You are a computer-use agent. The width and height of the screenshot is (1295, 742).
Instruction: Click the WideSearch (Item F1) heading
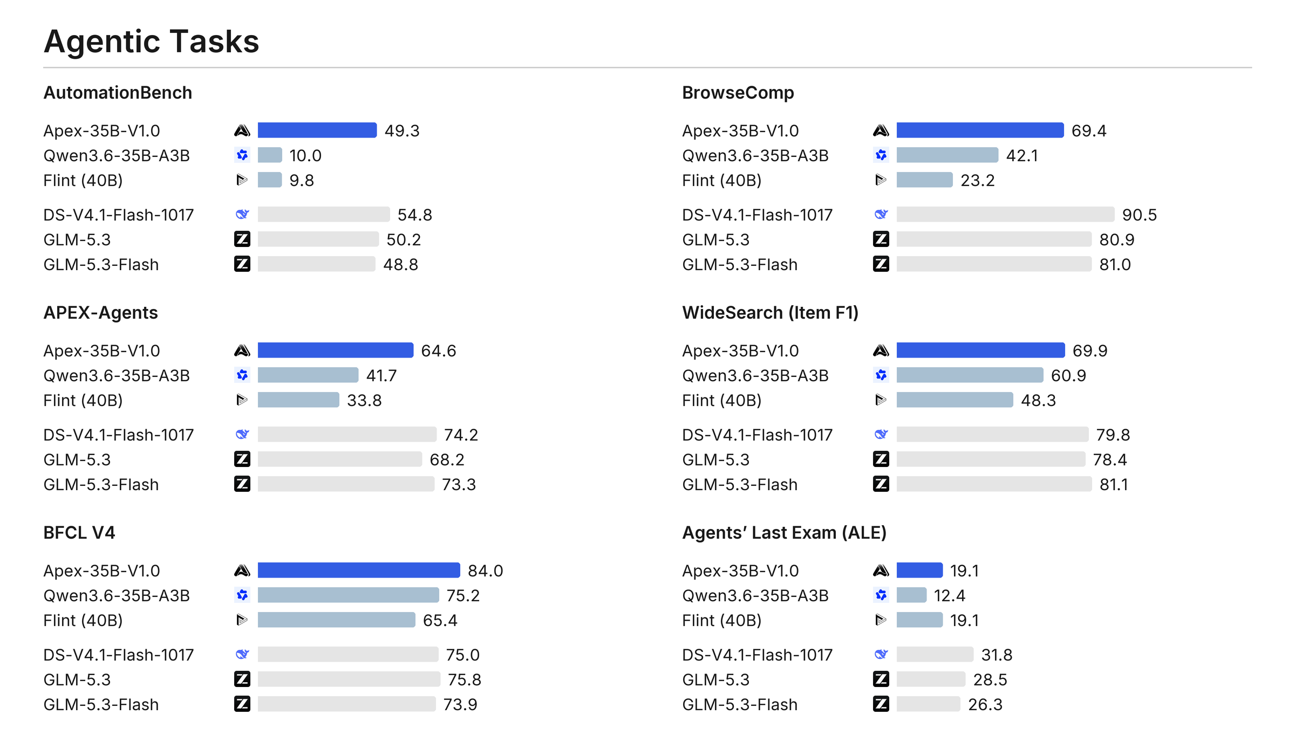click(770, 313)
